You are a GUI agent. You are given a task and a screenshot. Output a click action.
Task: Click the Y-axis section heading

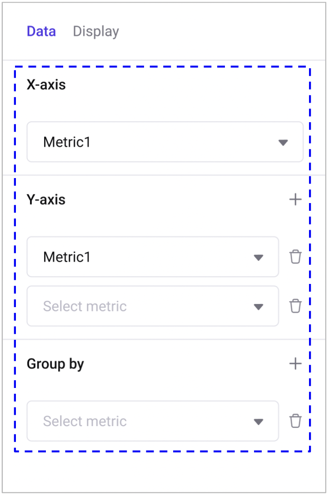[46, 199]
